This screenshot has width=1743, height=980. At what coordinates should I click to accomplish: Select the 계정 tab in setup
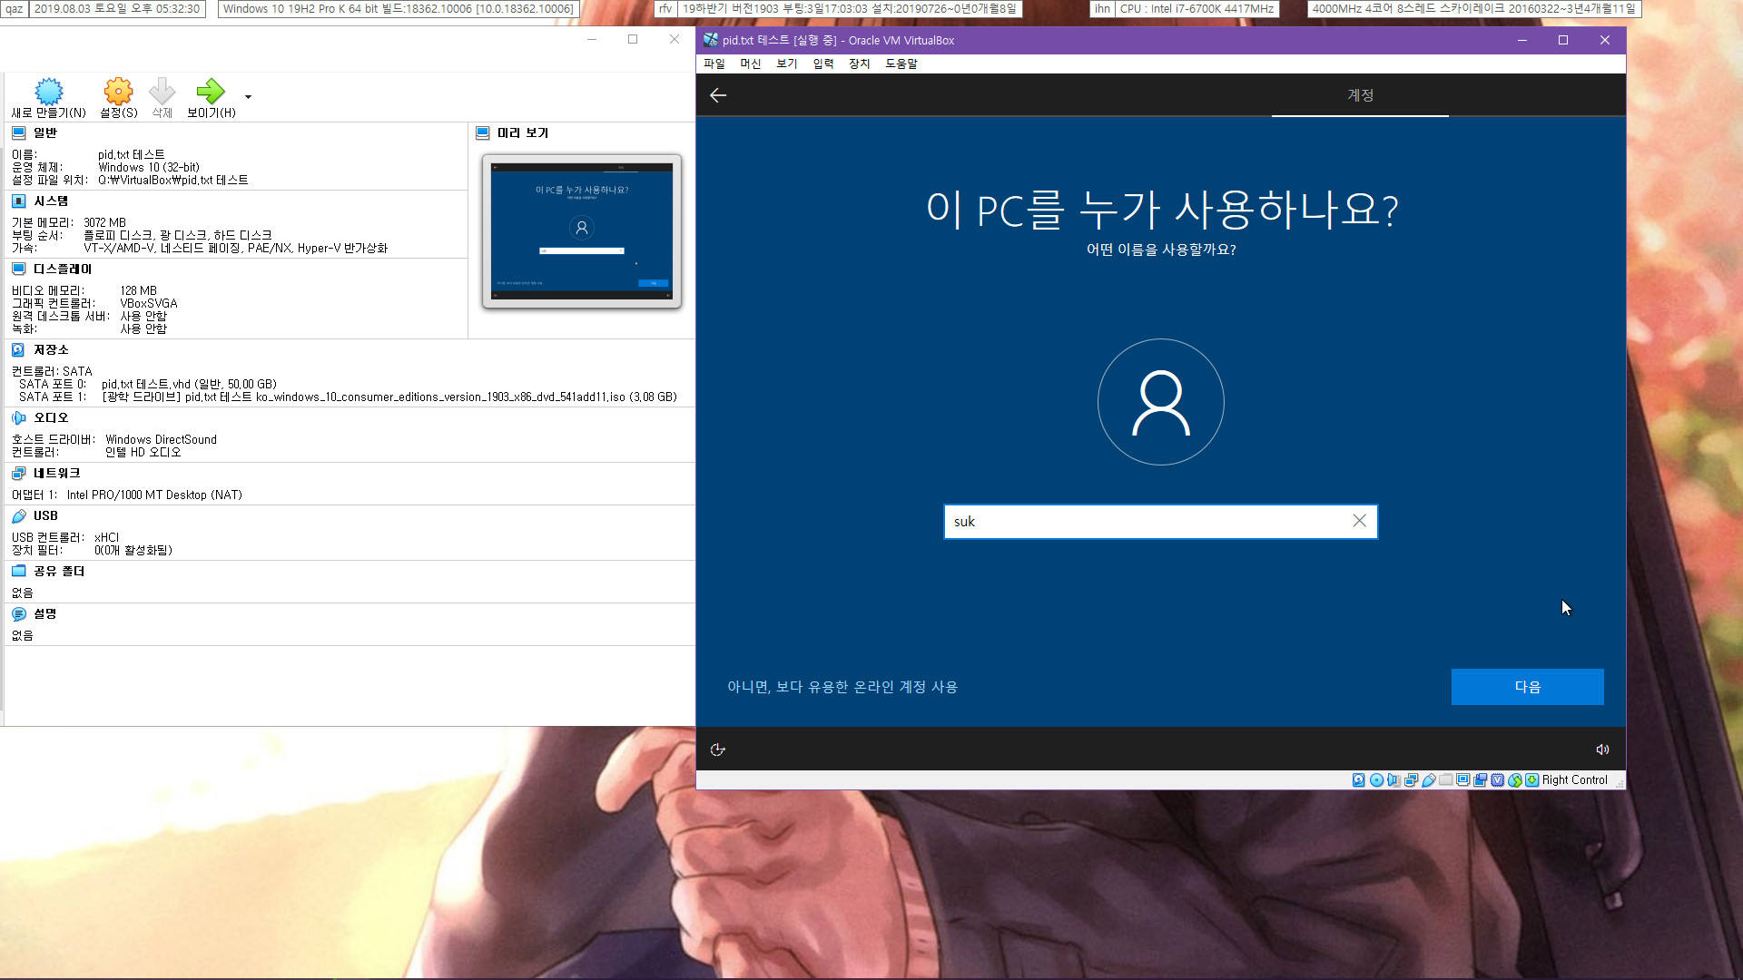point(1360,95)
